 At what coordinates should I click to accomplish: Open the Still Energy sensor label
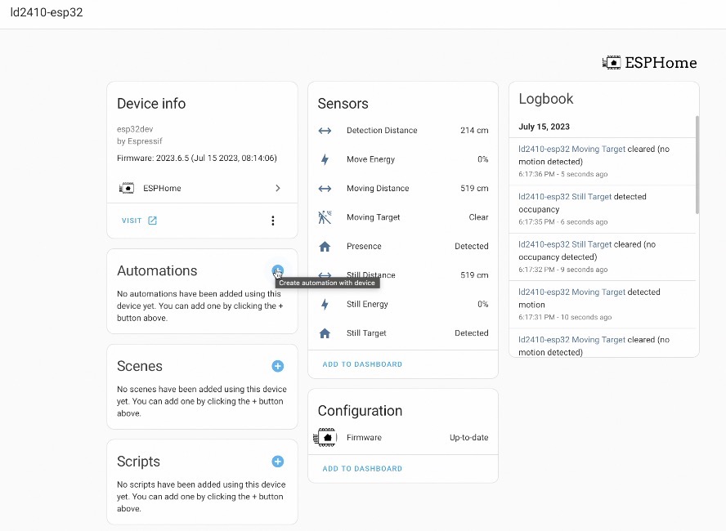pyautogui.click(x=367, y=305)
